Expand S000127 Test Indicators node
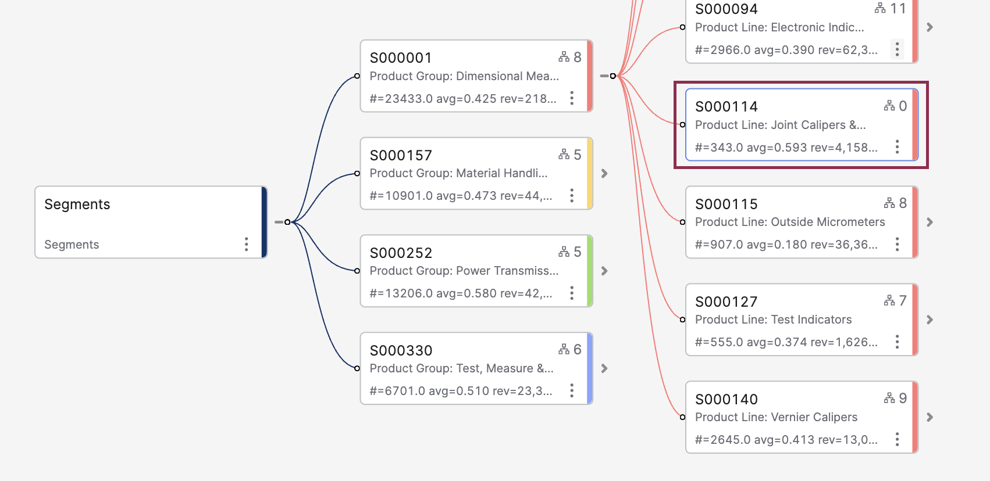Image resolution: width=990 pixels, height=481 pixels. (930, 320)
